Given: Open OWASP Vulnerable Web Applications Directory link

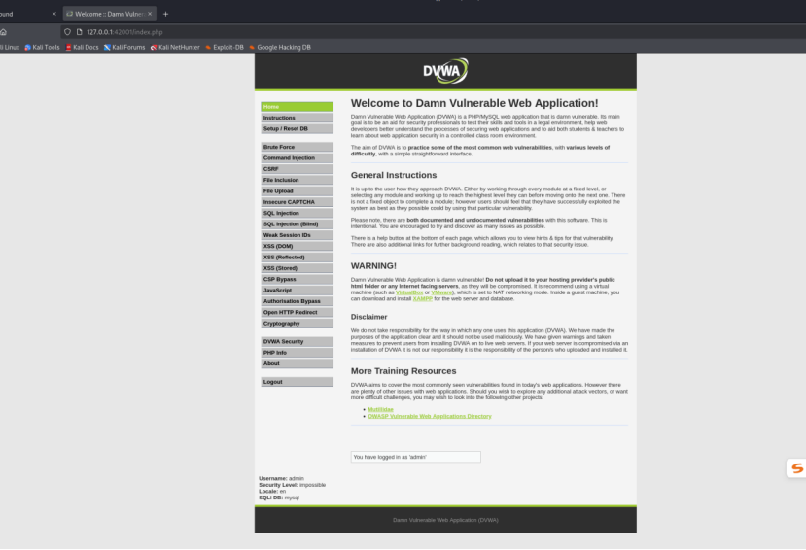Looking at the screenshot, I should 430,417.
